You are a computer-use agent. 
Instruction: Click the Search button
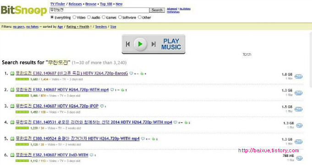157,10
